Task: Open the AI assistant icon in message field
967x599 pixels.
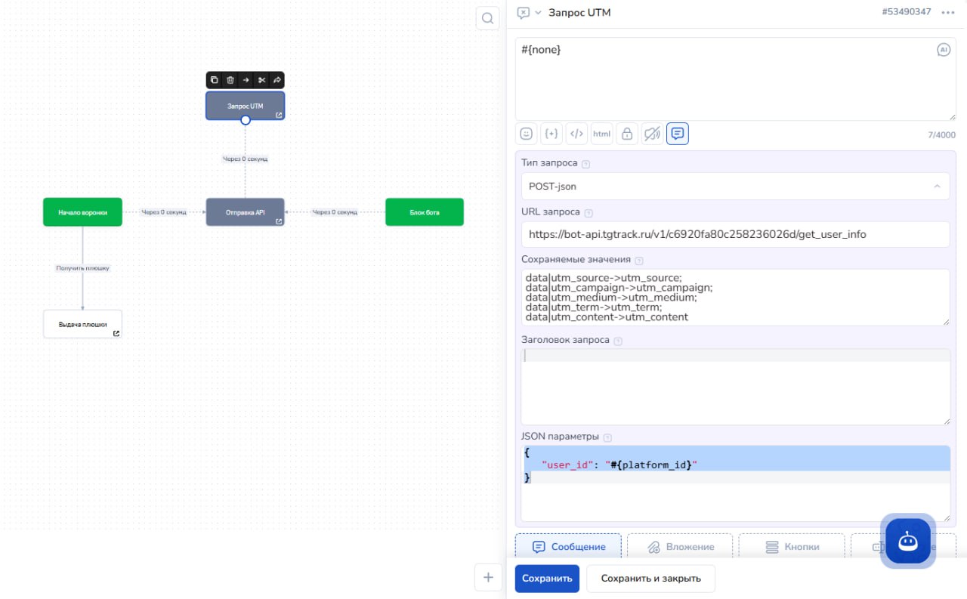Action: click(943, 50)
